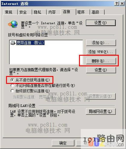Click the globe Internet connection icon
The width and height of the screenshot is (126, 149).
pyautogui.click(x=13, y=24)
